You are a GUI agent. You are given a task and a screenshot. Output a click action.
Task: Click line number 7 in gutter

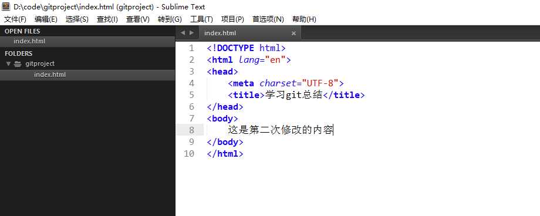pyautogui.click(x=191, y=119)
